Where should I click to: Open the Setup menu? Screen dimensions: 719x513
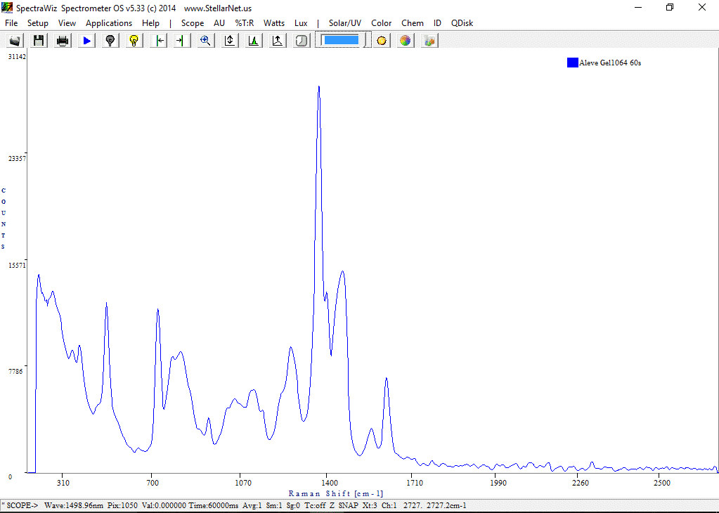(x=37, y=23)
